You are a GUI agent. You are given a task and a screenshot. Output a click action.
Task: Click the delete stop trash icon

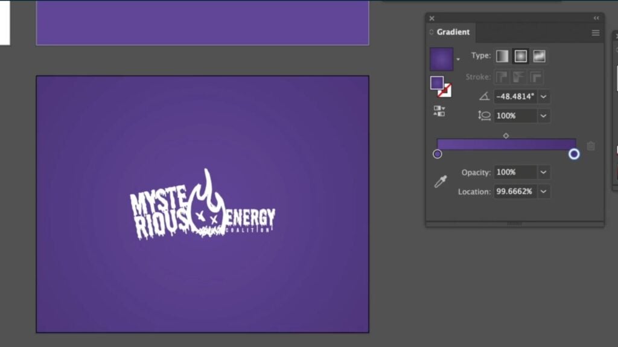(x=591, y=146)
